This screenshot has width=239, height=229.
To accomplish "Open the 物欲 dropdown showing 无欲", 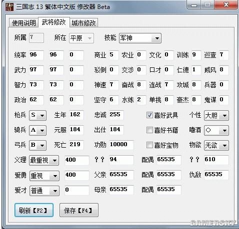I will tap(216, 146).
